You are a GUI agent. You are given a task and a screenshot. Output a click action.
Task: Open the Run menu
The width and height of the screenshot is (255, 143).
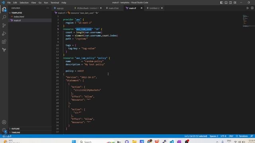[x=46, y=3]
